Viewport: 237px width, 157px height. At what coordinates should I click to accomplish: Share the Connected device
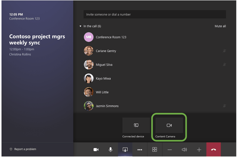(136, 125)
